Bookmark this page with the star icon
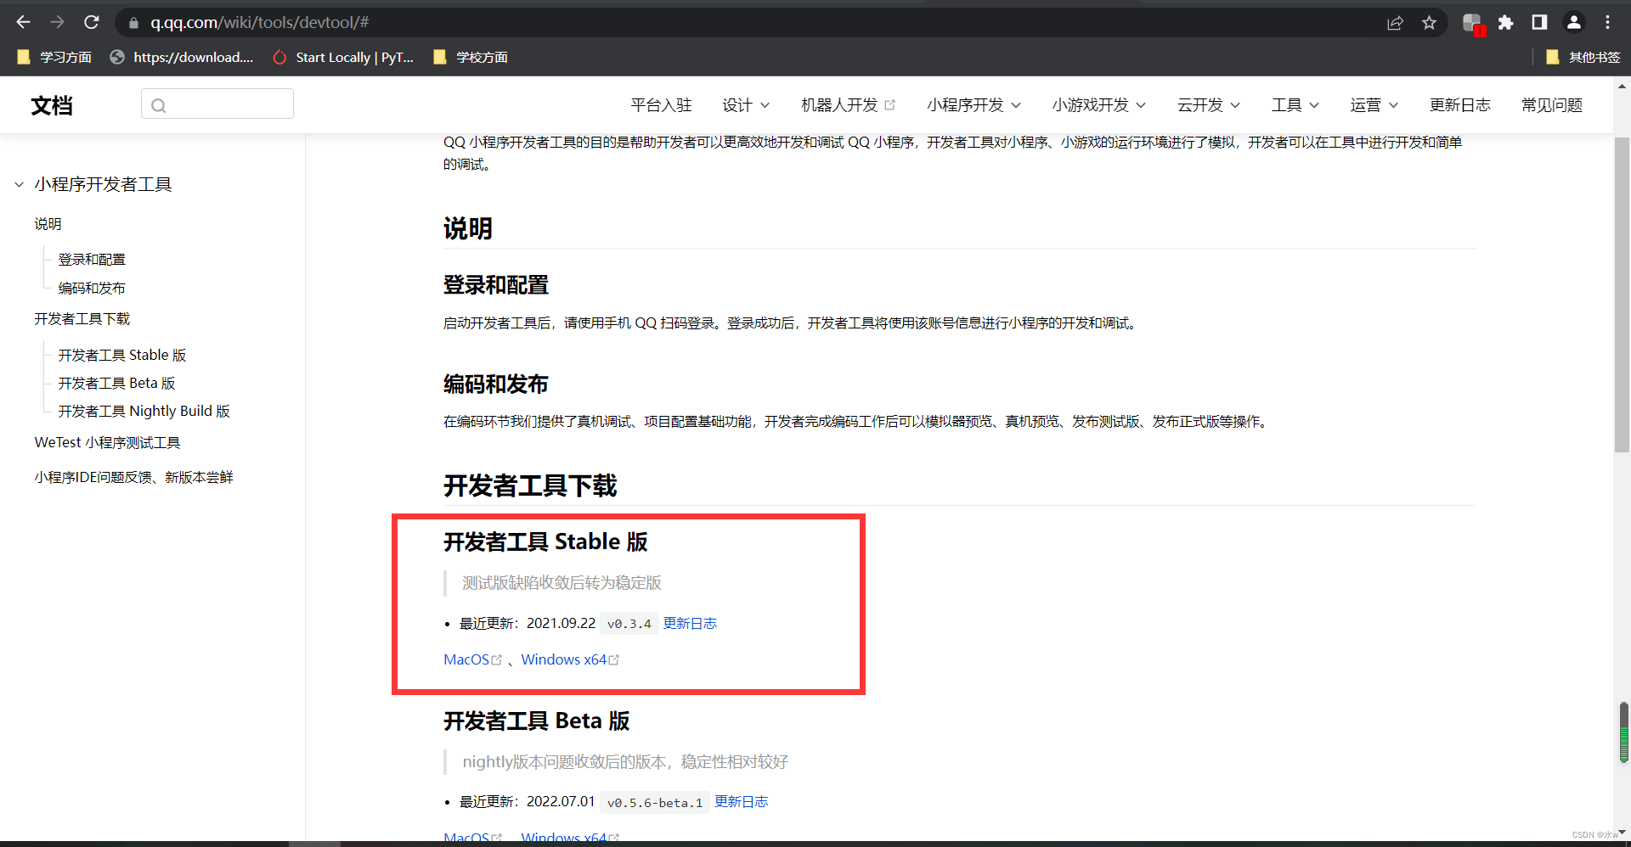Screen dimensions: 1631x847 1429,23
